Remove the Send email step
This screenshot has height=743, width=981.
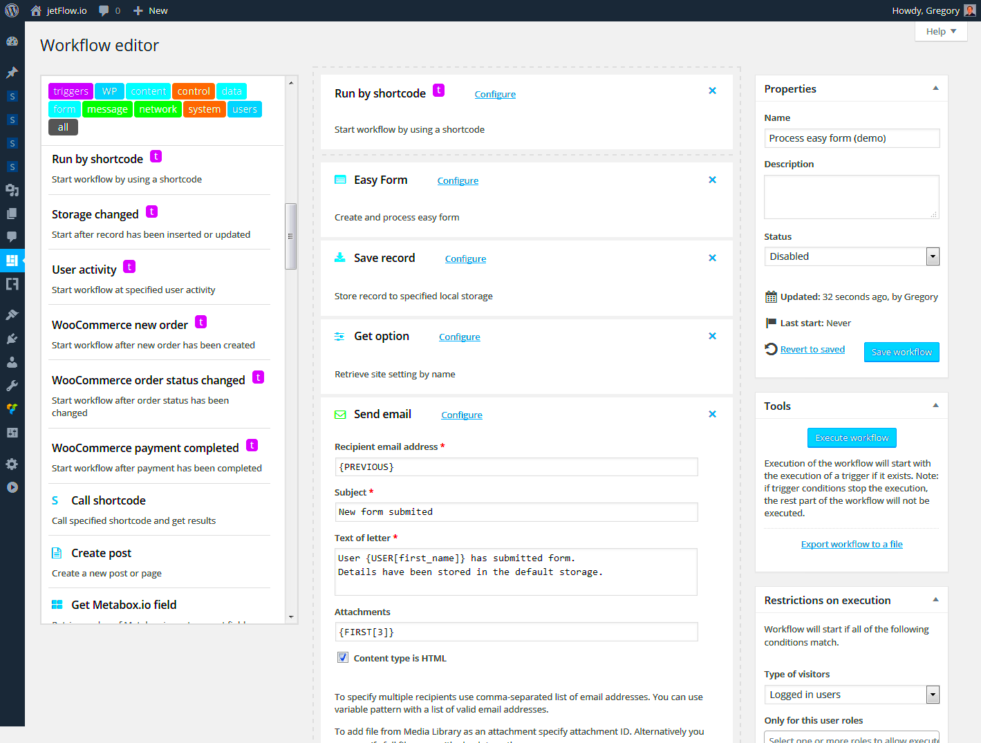712,414
